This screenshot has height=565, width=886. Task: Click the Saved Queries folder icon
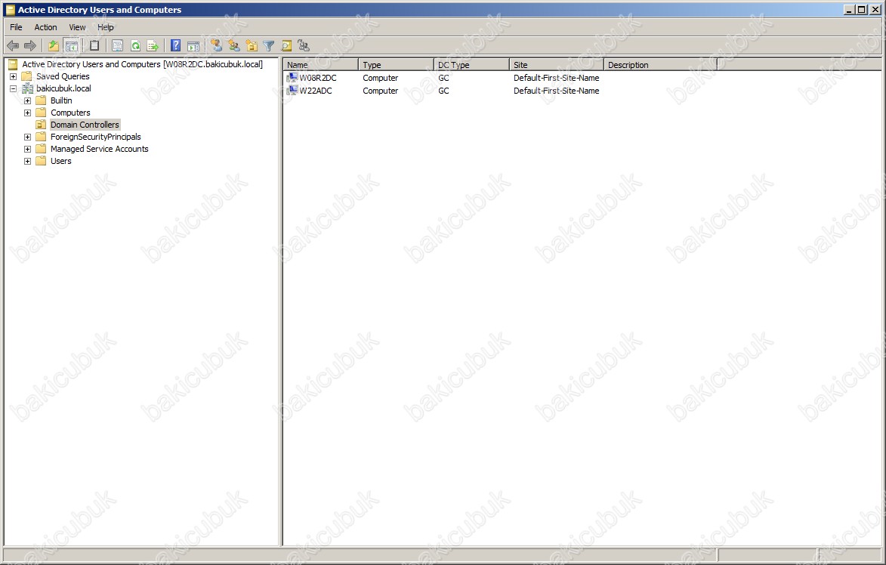[26, 76]
